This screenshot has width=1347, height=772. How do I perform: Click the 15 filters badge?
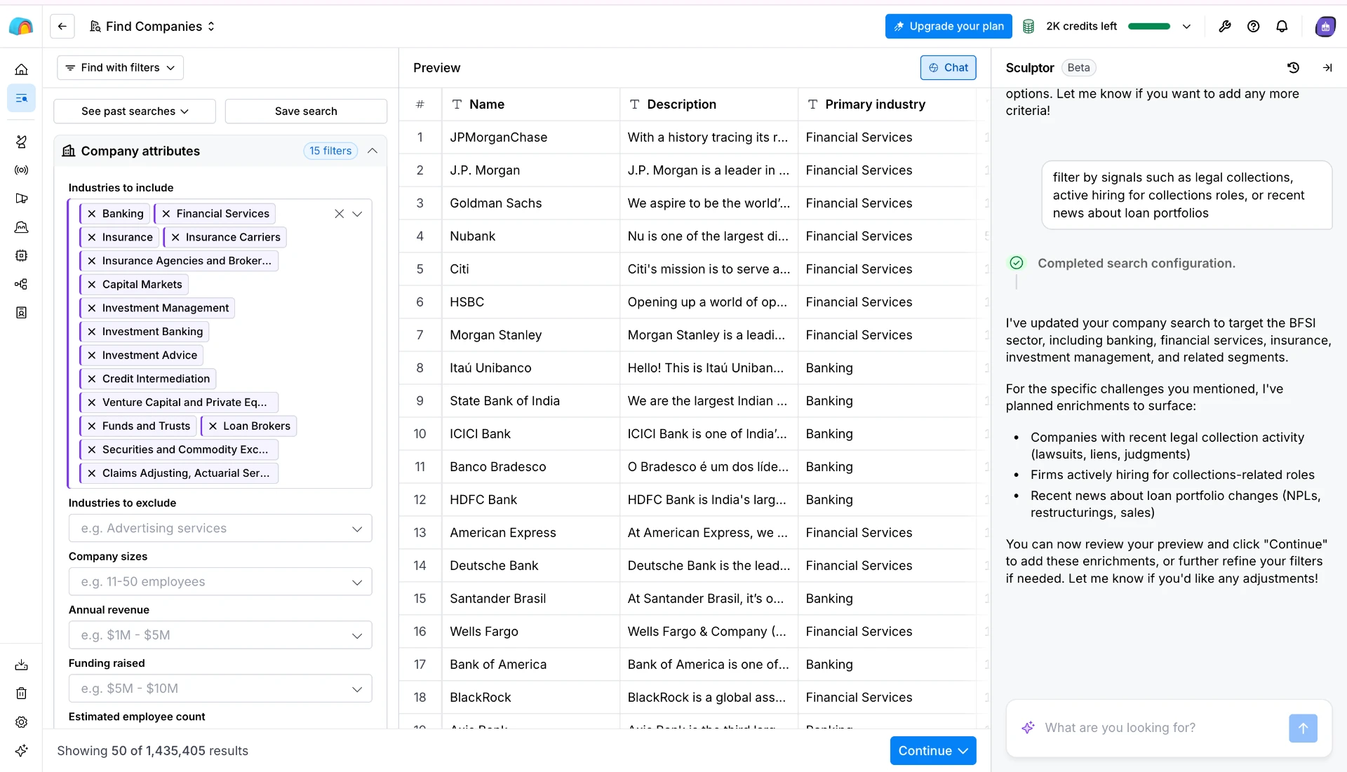pyautogui.click(x=330, y=151)
